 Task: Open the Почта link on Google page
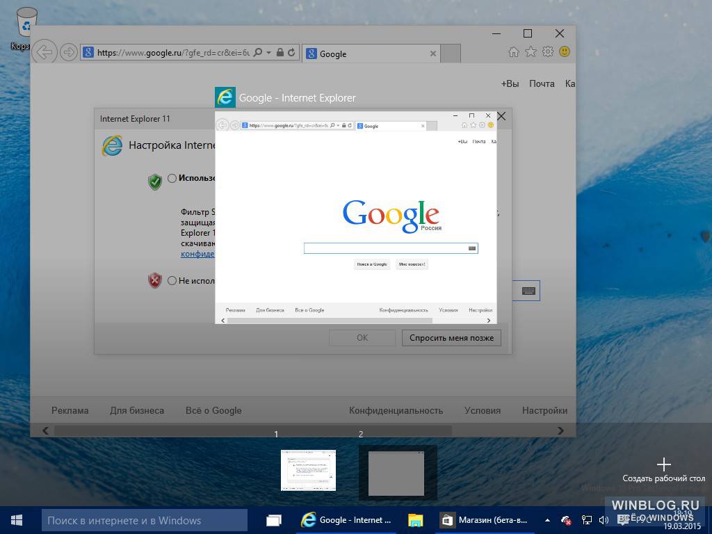click(x=542, y=83)
